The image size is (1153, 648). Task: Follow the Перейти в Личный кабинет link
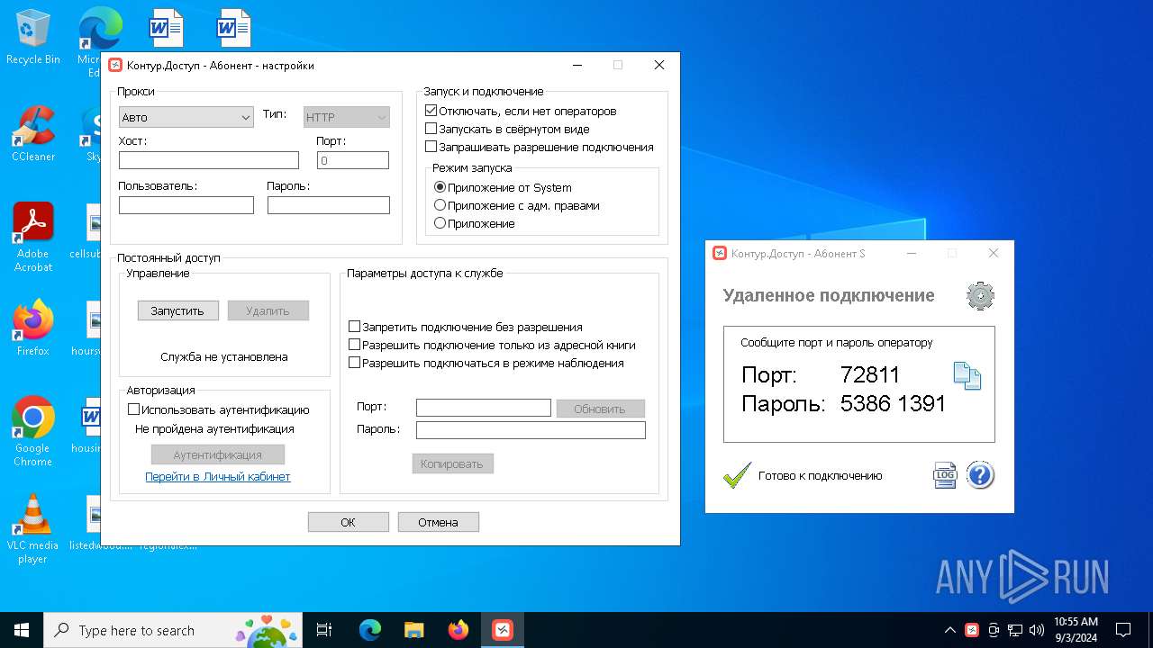pyautogui.click(x=218, y=477)
